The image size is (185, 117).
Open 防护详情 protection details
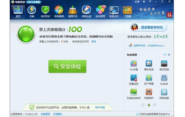pyautogui.click(x=100, y=107)
